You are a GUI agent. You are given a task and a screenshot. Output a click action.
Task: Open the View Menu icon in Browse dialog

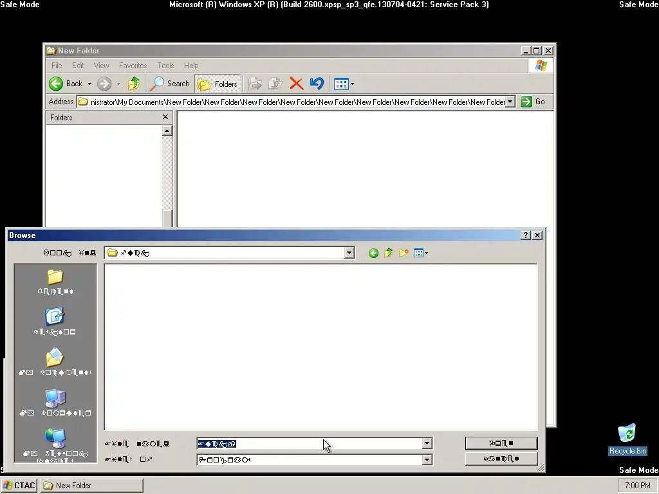tap(421, 253)
